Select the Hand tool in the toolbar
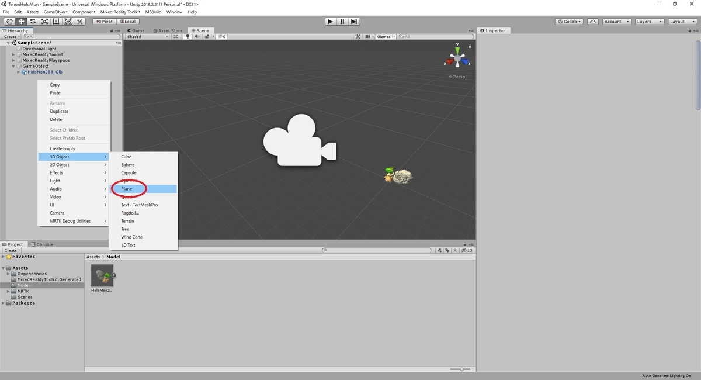This screenshot has height=380, width=701. (x=9, y=22)
